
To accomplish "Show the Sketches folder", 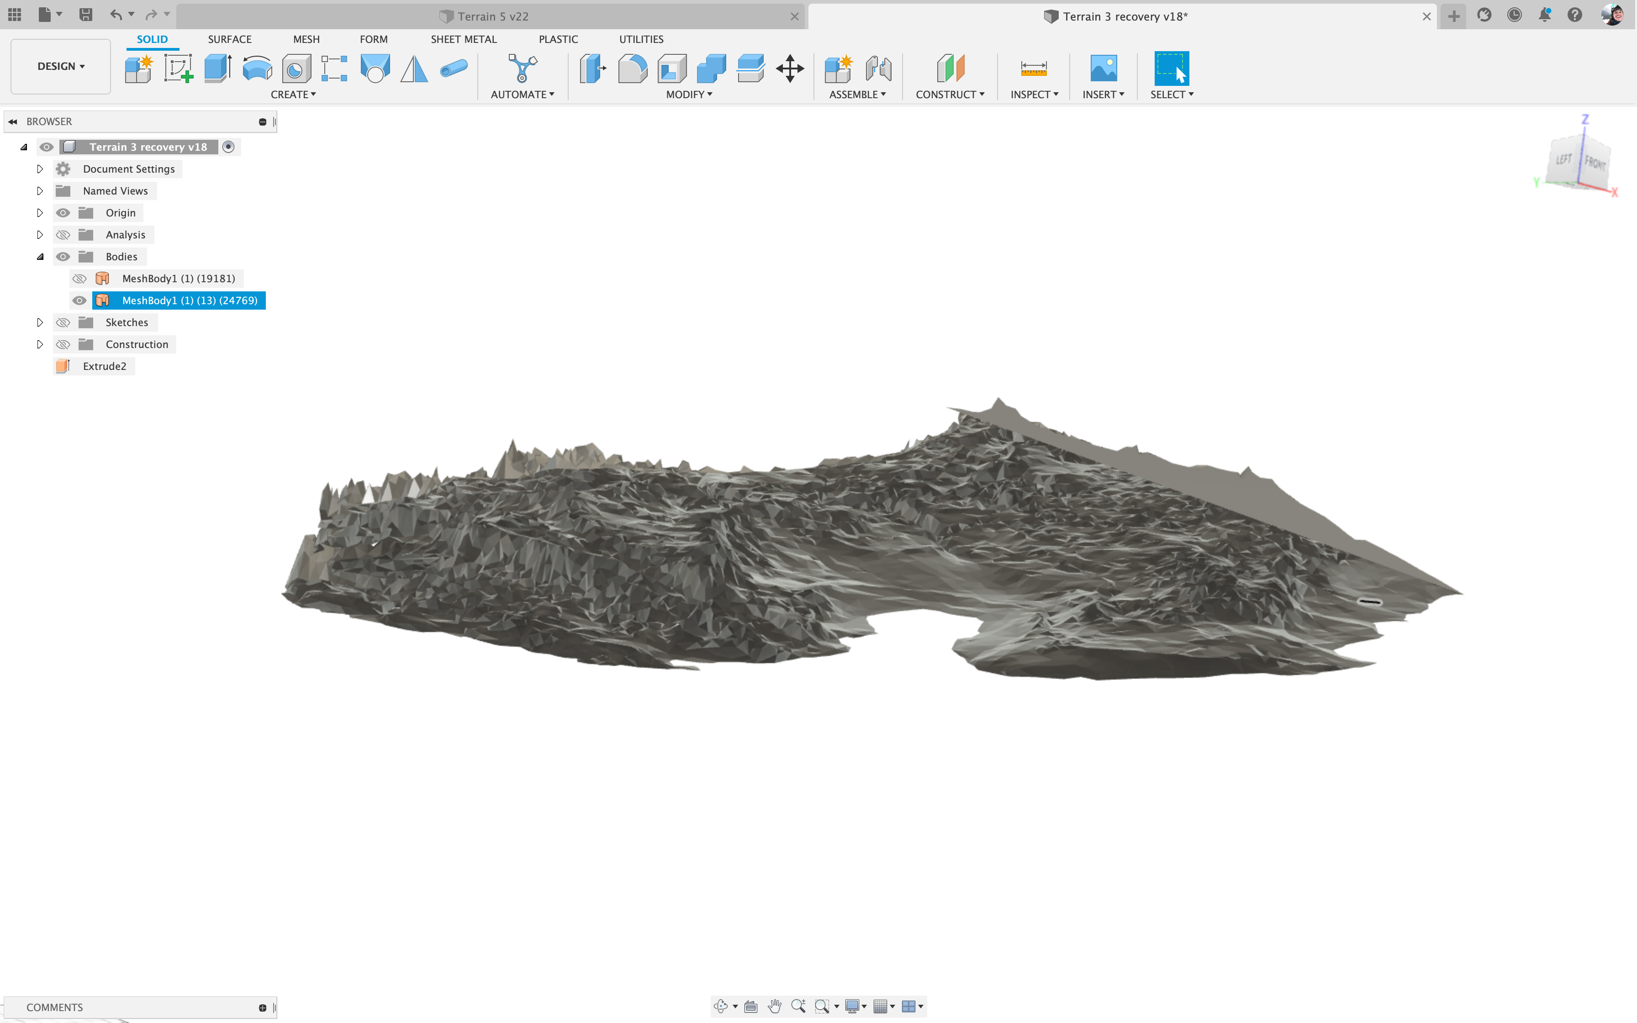I will tap(63, 323).
